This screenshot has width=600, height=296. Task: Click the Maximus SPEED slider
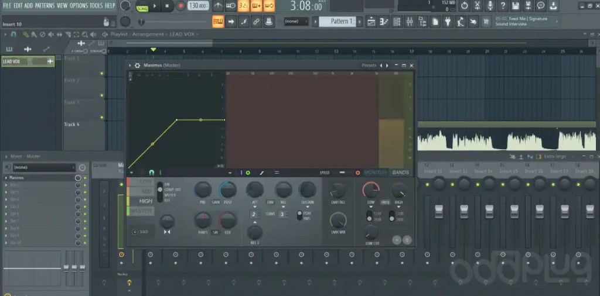click(x=342, y=173)
